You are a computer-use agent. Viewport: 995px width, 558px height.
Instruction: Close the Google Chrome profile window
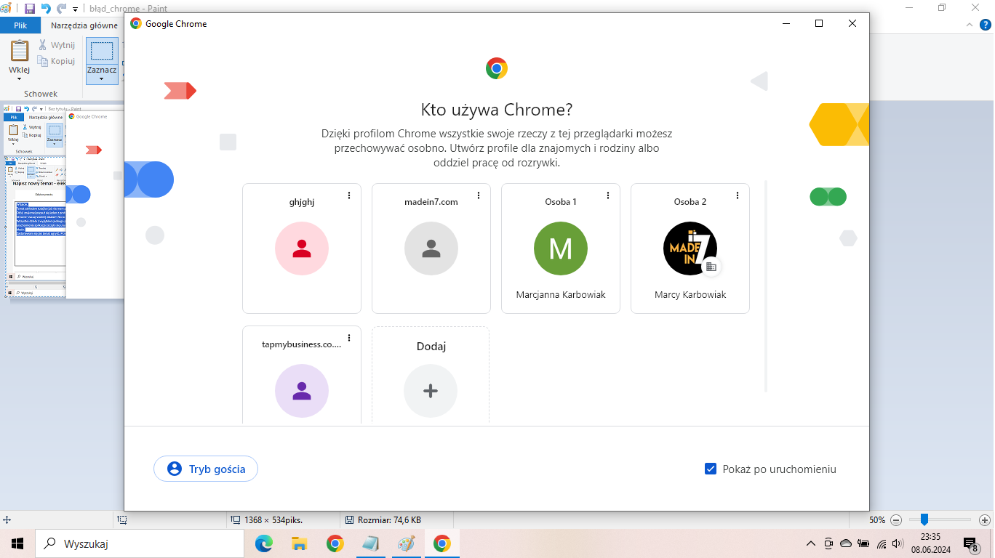click(852, 23)
